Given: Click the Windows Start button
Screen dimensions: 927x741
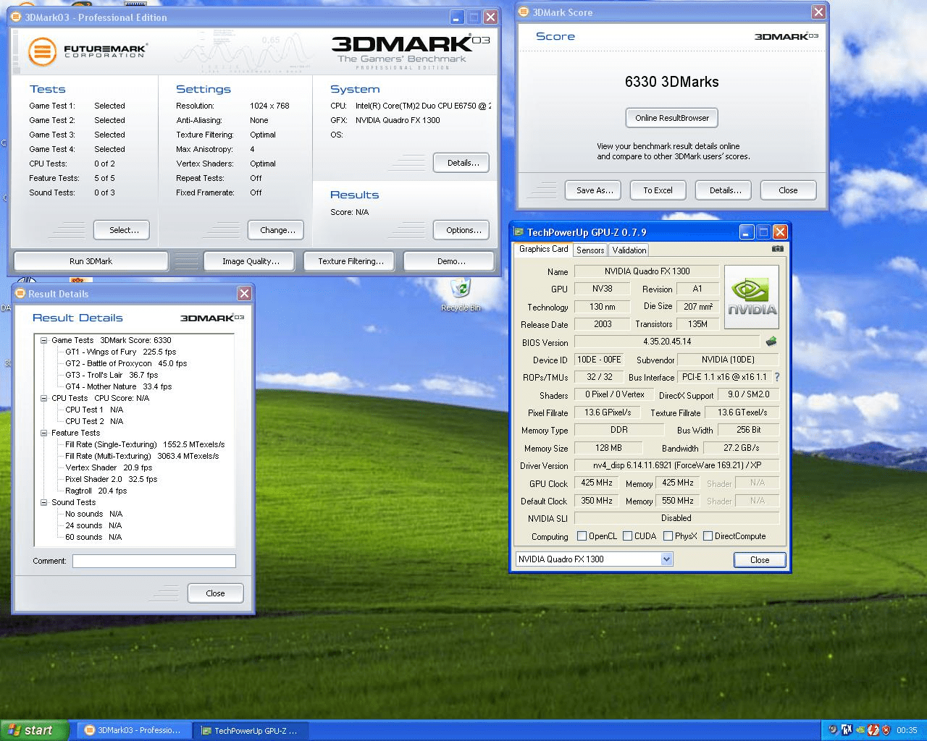Looking at the screenshot, I should [35, 730].
